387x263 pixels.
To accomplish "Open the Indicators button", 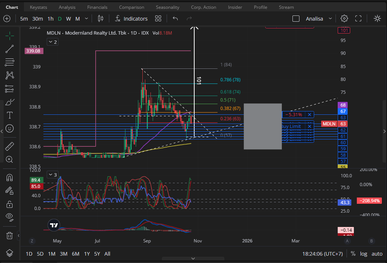I will (131, 18).
